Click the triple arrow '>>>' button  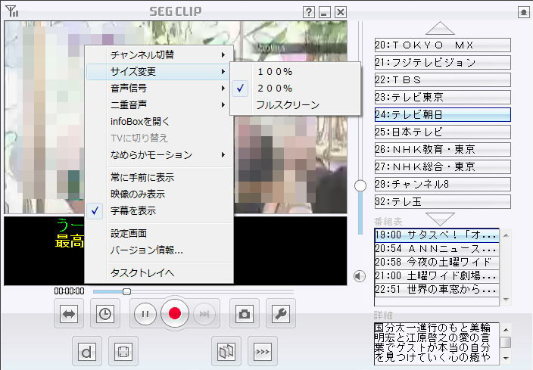pyautogui.click(x=263, y=352)
